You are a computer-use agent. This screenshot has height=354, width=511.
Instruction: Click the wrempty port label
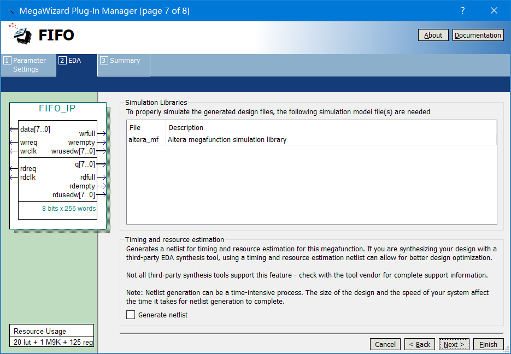[81, 143]
